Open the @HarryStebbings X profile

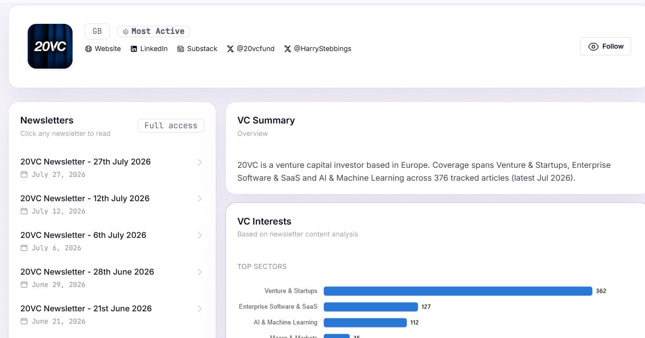pos(317,49)
